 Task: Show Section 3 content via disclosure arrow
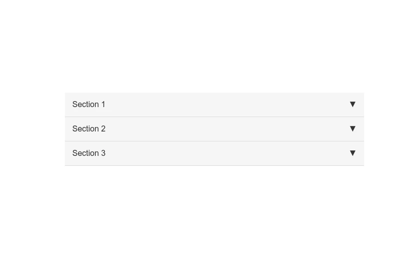click(x=353, y=153)
